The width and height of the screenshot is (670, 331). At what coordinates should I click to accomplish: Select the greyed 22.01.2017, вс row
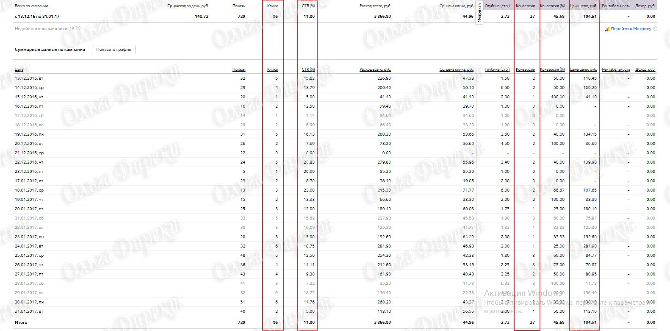pyautogui.click(x=335, y=228)
